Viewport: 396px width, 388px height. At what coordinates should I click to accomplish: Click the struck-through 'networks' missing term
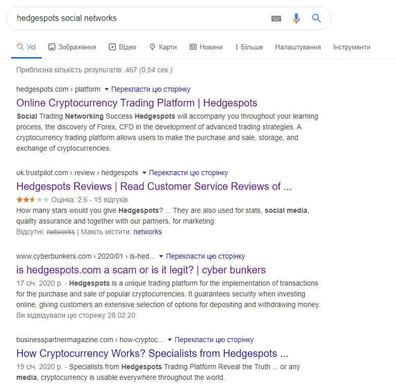click(x=60, y=232)
